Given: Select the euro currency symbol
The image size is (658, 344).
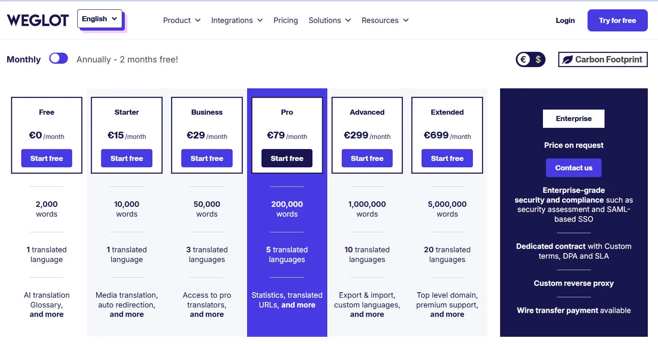Looking at the screenshot, I should 523,59.
